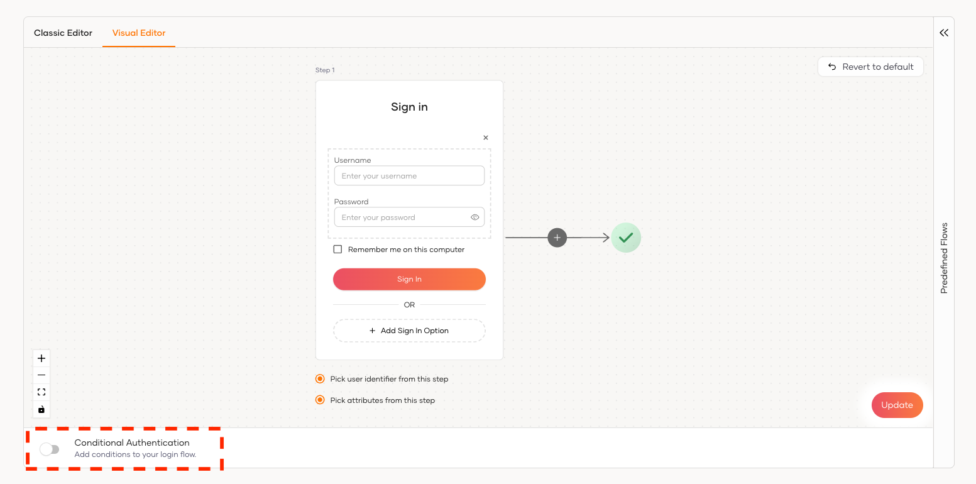The width and height of the screenshot is (976, 484).
Task: Switch to the Classic Editor tab
Action: 63,33
